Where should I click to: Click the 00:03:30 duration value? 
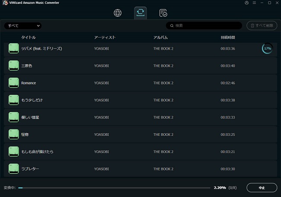(228, 169)
